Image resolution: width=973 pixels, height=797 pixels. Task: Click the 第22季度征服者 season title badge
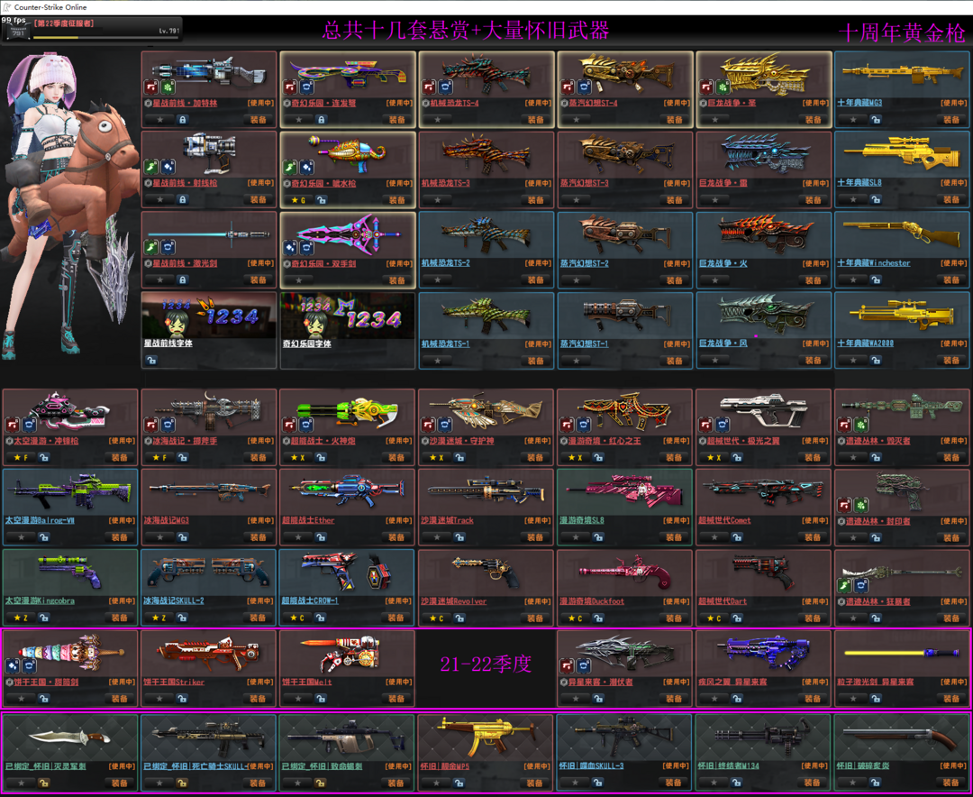click(x=64, y=23)
